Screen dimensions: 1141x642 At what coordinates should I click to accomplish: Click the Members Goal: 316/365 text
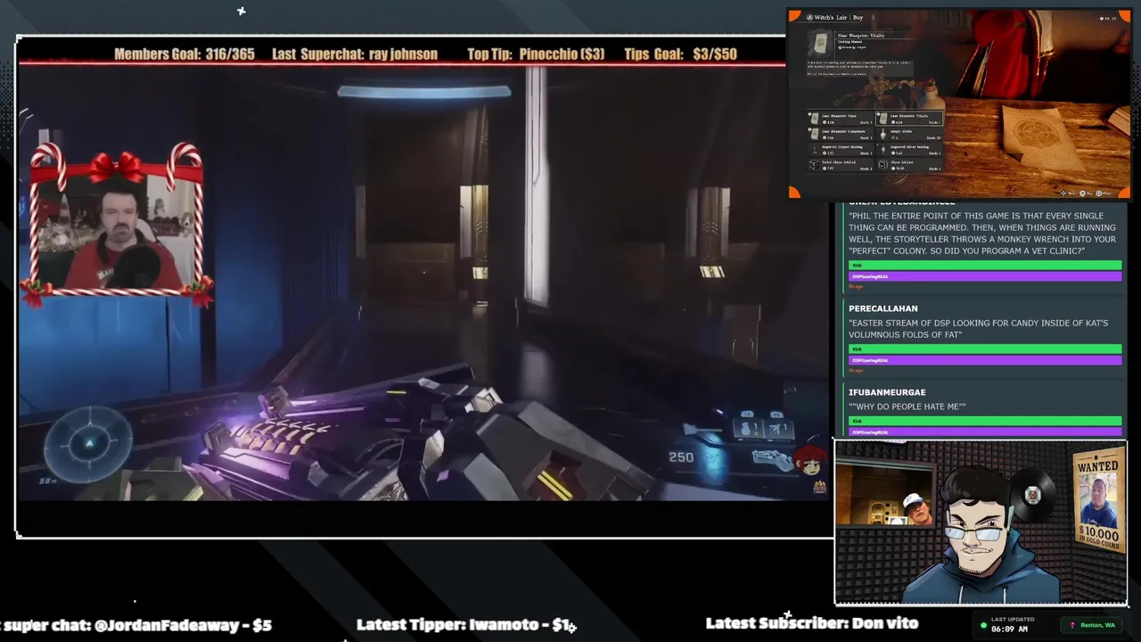tap(185, 54)
